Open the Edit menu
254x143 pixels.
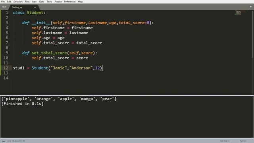coord(9,2)
